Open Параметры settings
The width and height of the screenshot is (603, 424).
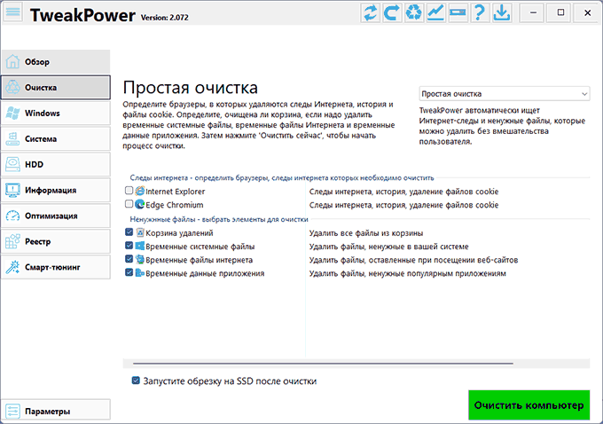point(56,411)
